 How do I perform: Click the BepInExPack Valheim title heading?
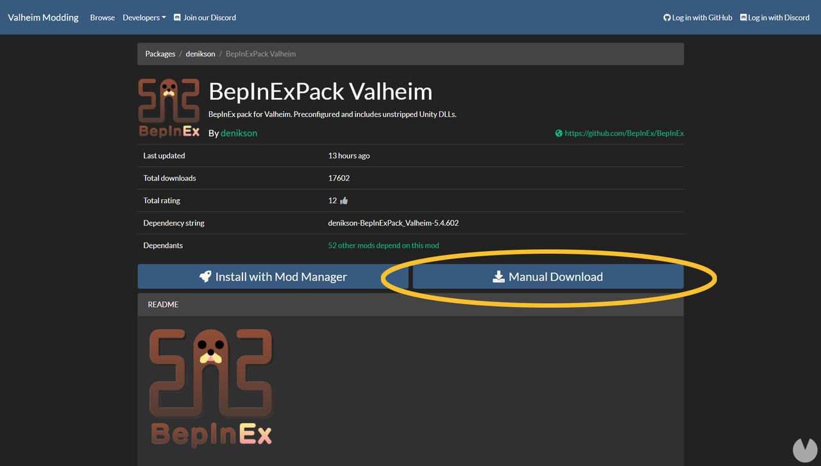321,91
